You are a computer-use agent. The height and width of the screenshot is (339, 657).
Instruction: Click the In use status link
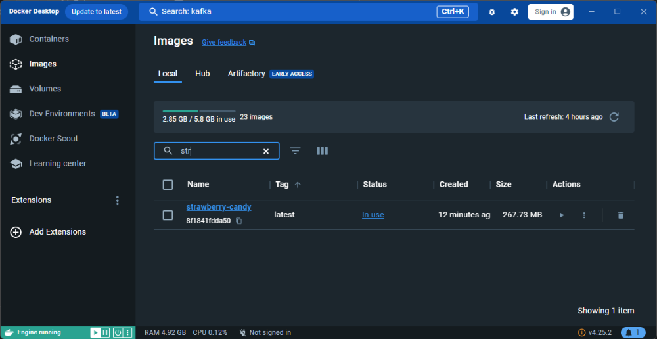pos(373,215)
